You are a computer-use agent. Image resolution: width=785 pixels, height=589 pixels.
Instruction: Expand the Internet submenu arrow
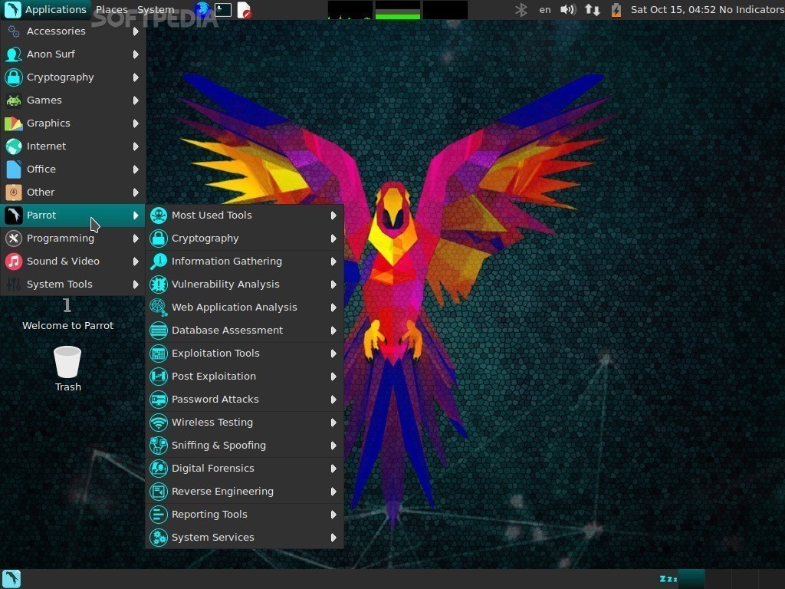point(136,146)
